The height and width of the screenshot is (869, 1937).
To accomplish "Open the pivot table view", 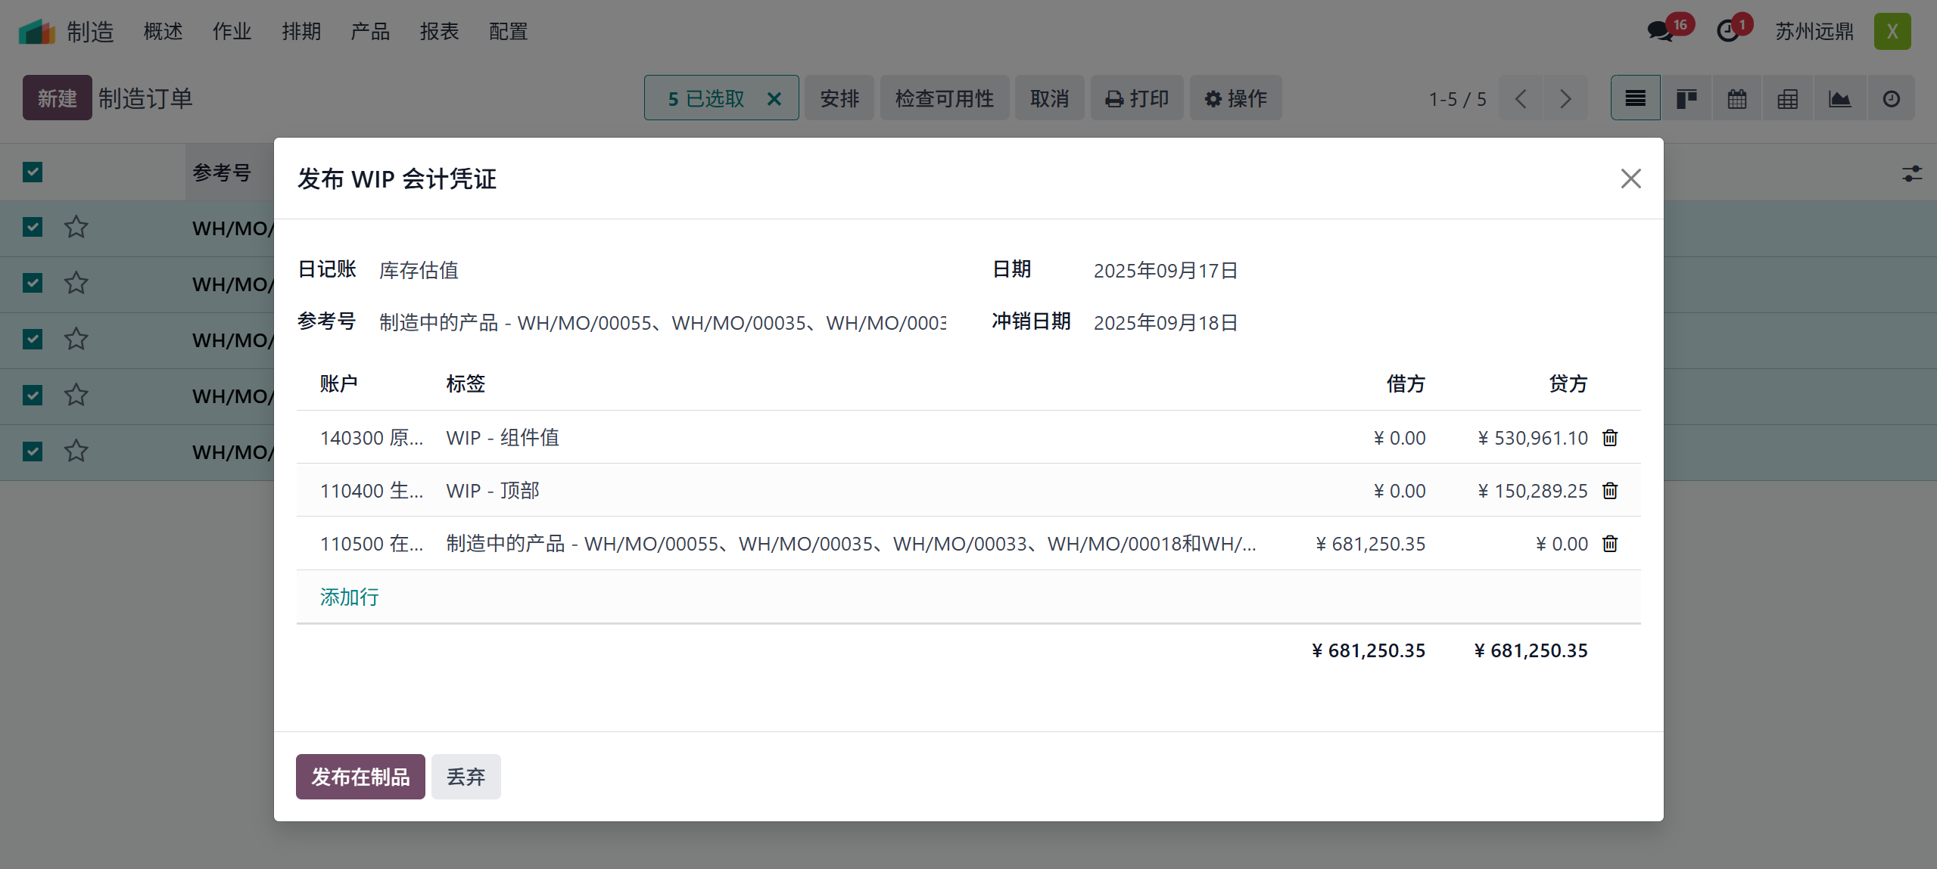I will click(x=1787, y=98).
